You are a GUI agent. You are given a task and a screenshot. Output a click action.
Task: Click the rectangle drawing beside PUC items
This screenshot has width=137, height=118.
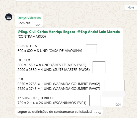(x=114, y=86)
